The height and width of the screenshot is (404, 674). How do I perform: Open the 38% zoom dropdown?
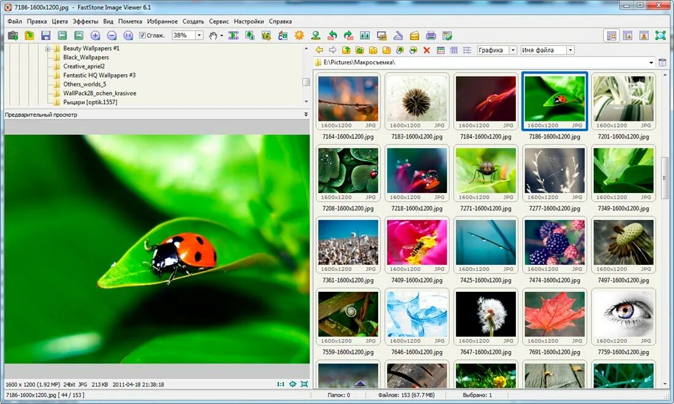[x=199, y=36]
